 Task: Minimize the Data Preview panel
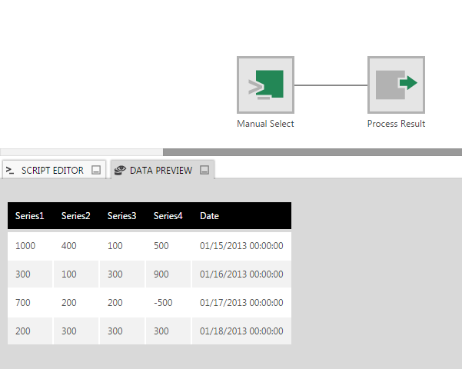point(204,171)
